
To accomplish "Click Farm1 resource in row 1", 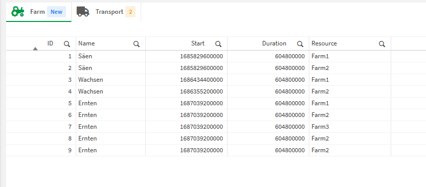I will click(x=320, y=56).
